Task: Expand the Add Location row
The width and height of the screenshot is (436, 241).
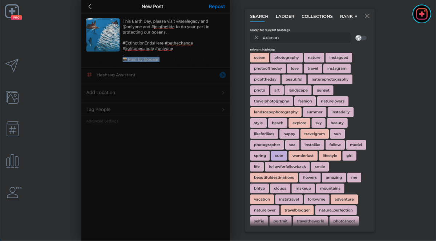Action: 156,93
